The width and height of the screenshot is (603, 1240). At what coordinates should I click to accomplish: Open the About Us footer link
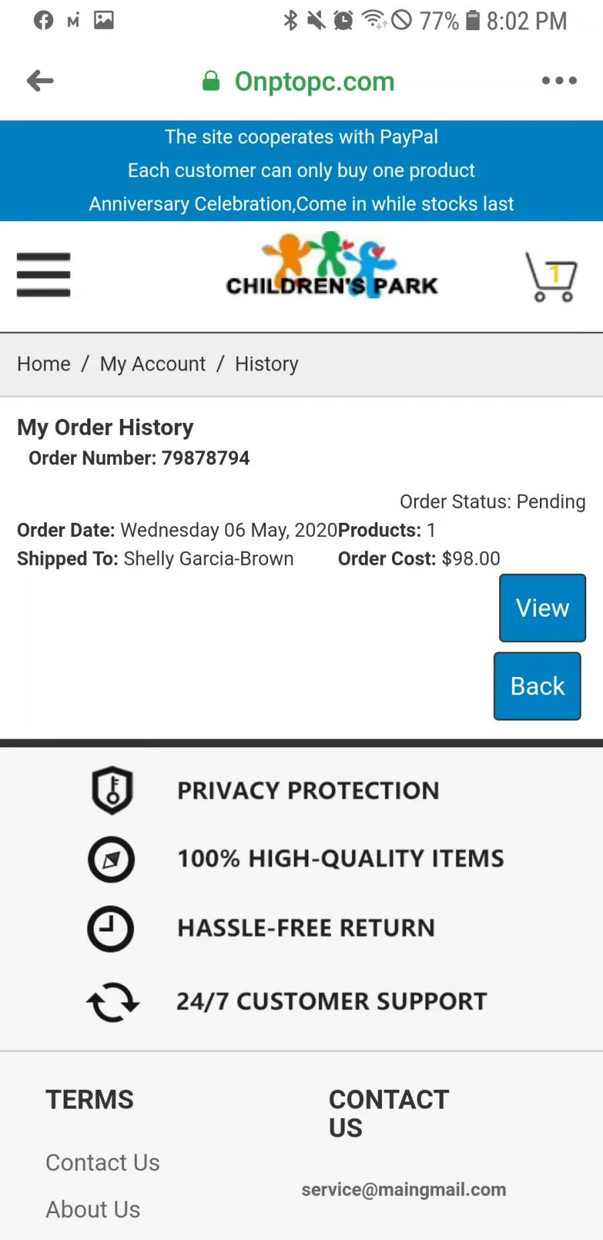point(93,1209)
